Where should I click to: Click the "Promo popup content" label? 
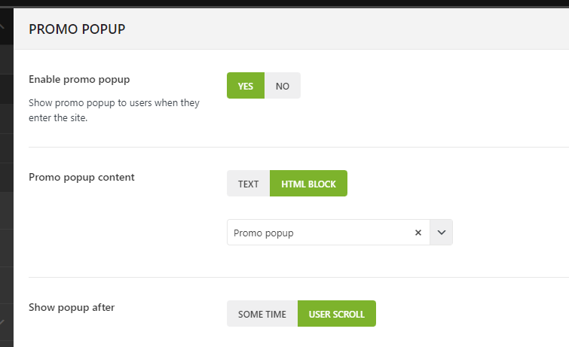(x=81, y=178)
